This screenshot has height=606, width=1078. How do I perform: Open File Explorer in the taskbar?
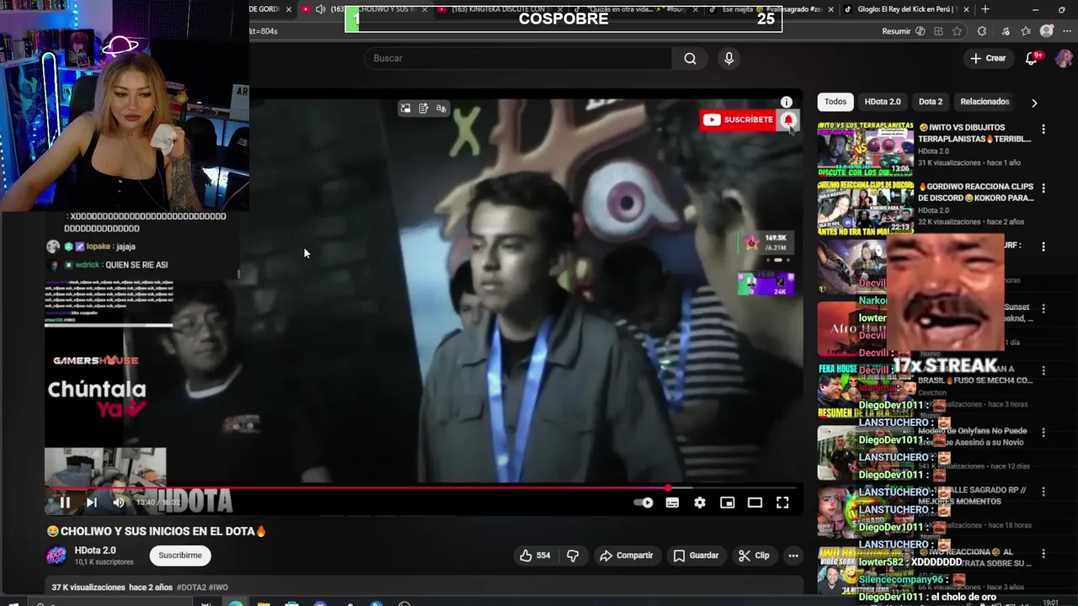[x=264, y=603]
